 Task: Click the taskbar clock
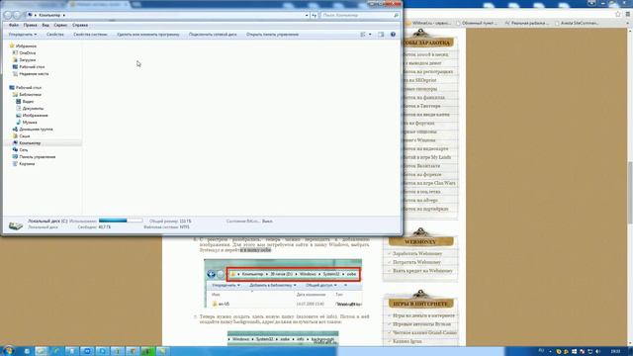pos(615,352)
